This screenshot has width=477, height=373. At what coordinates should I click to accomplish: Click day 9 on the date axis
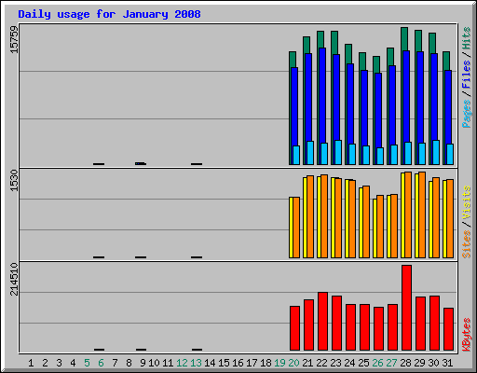(x=143, y=363)
